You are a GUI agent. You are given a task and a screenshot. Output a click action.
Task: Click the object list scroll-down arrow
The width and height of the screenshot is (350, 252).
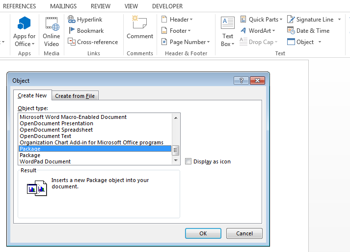tap(176, 160)
